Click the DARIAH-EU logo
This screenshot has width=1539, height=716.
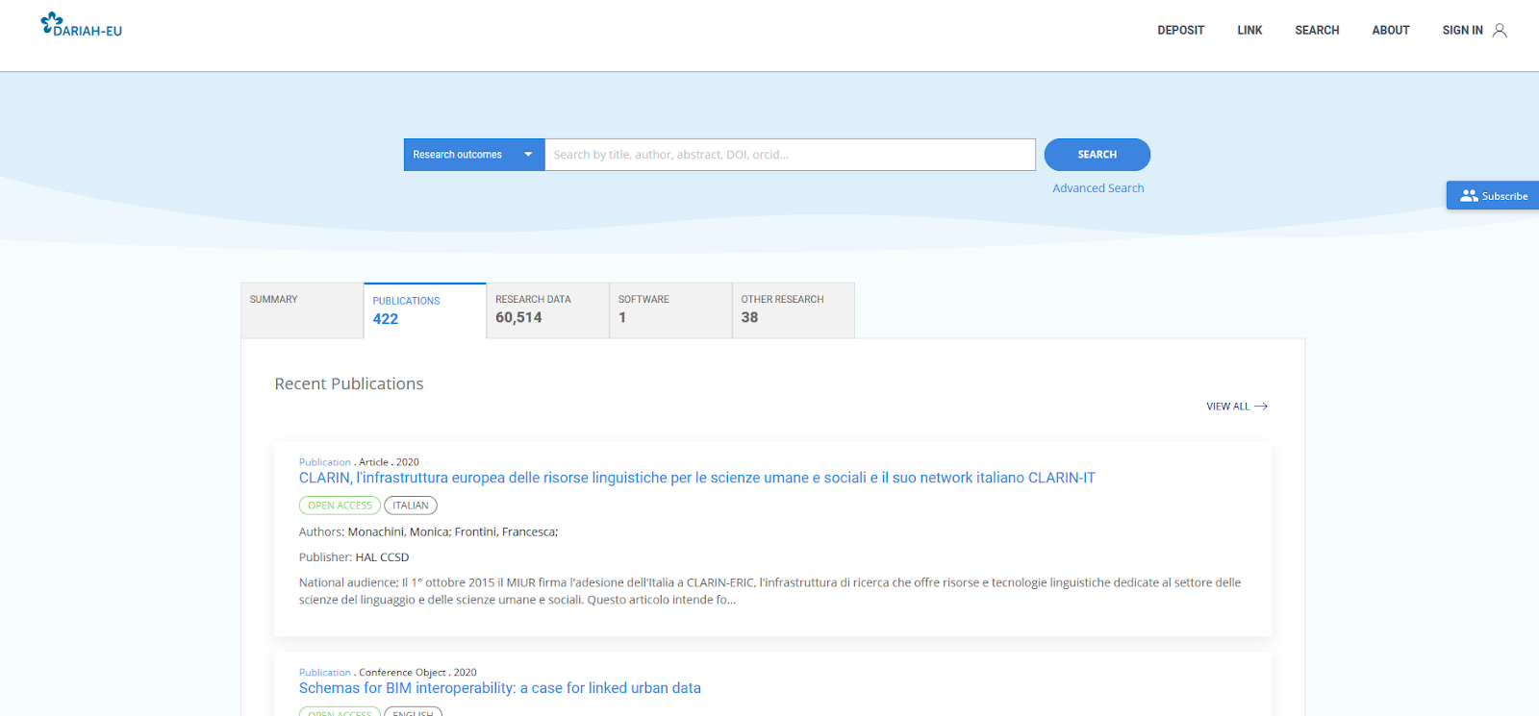[x=82, y=26]
